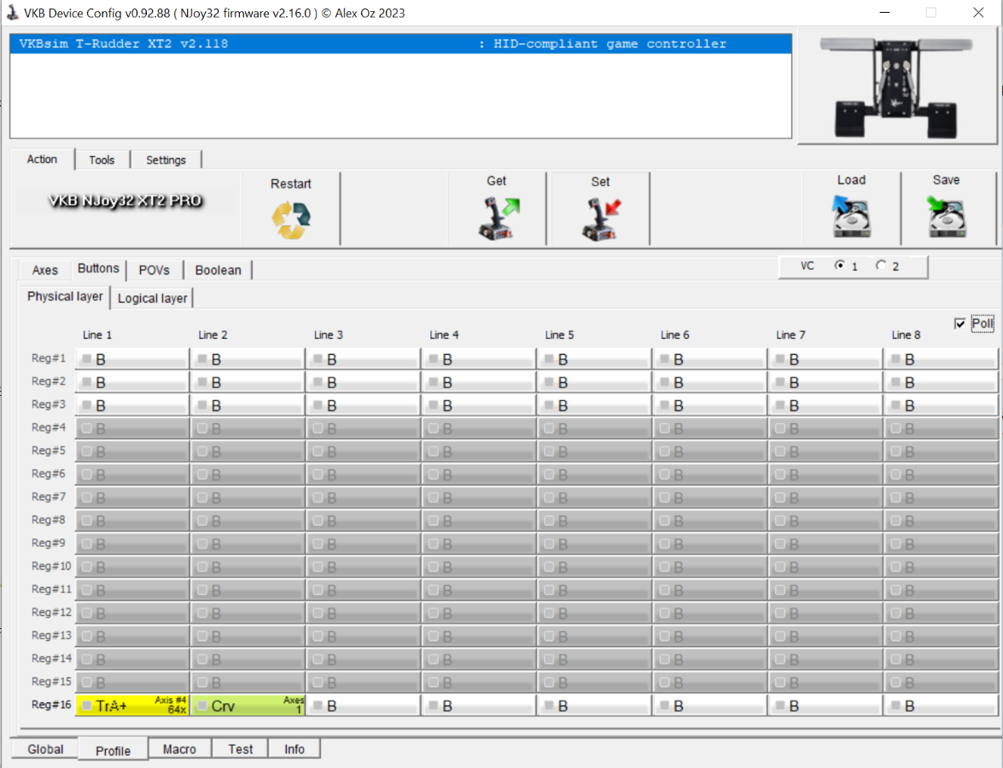Minimize the VKB Device Config window

(x=884, y=12)
